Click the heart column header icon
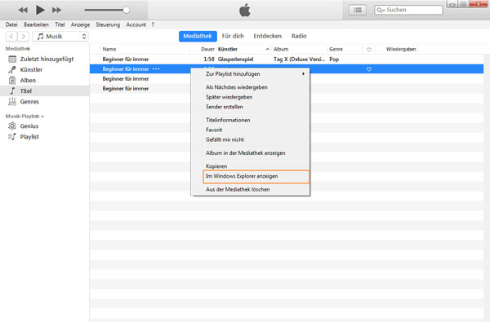The image size is (490, 322). coord(369,49)
